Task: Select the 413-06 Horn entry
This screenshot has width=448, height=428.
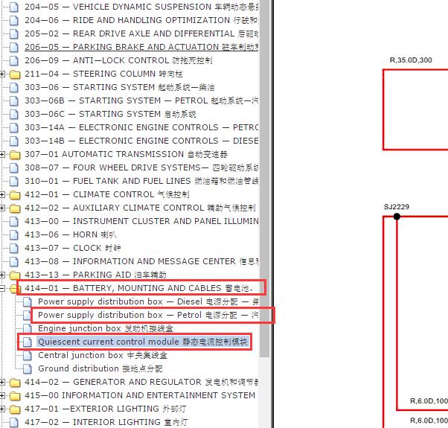Action: click(x=71, y=234)
